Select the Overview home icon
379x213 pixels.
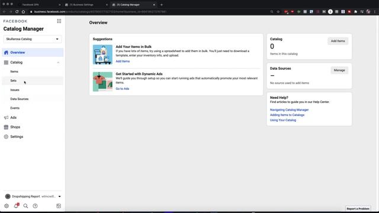[6, 53]
